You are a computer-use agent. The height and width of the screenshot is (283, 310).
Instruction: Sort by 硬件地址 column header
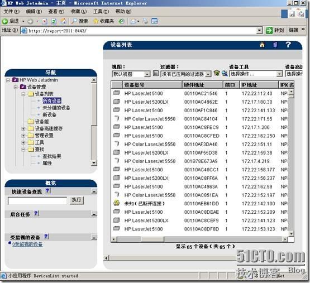coord(202,85)
